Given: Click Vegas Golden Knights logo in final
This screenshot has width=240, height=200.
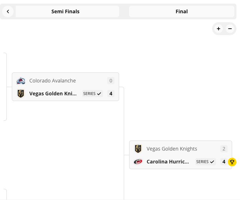Looking at the screenshot, I should click(x=138, y=149).
